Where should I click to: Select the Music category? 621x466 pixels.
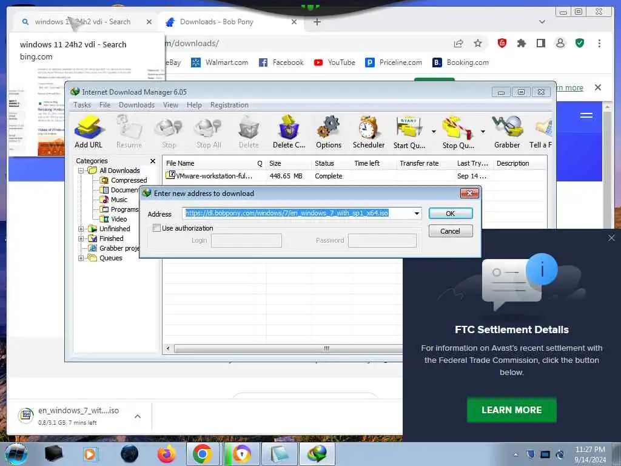(119, 200)
